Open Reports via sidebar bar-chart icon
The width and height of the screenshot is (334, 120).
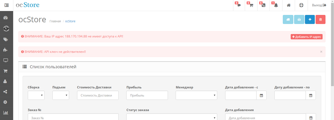pyautogui.click(x=5, y=113)
